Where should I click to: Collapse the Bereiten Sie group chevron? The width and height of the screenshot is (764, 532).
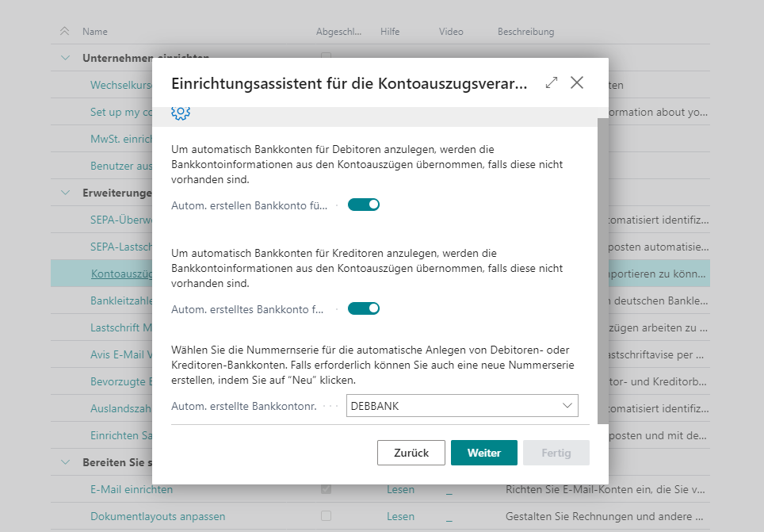(x=65, y=462)
